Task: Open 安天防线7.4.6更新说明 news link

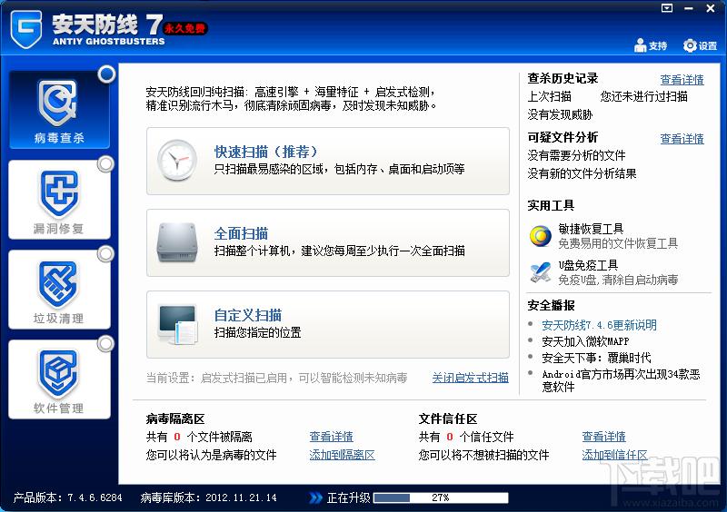Action: (599, 325)
